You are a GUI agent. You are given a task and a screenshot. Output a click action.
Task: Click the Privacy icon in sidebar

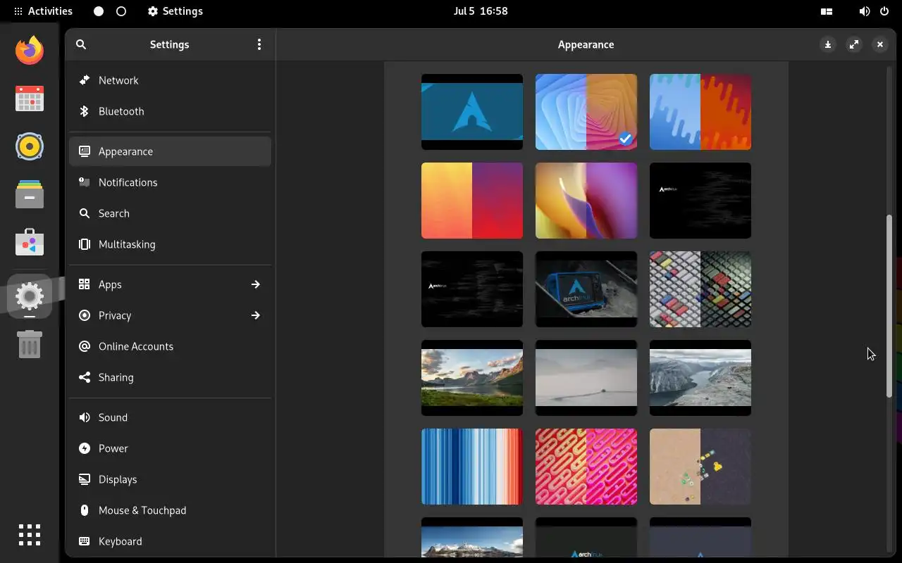[x=85, y=315]
